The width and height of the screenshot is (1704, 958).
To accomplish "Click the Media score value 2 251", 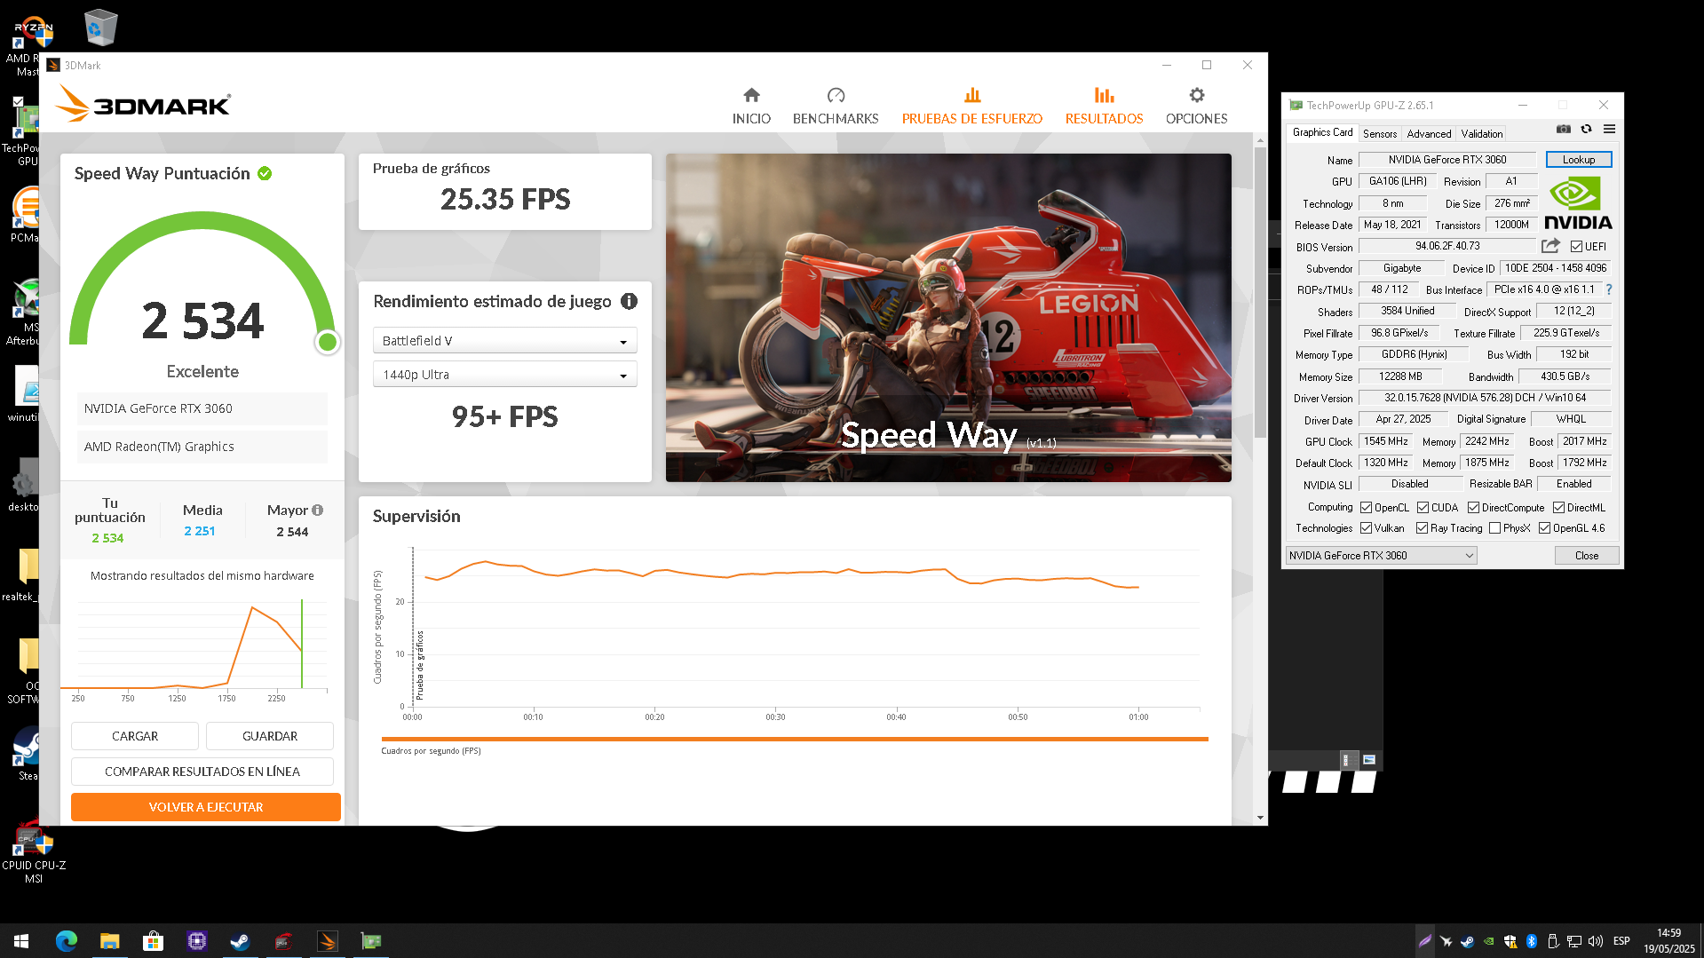I will coord(200,531).
